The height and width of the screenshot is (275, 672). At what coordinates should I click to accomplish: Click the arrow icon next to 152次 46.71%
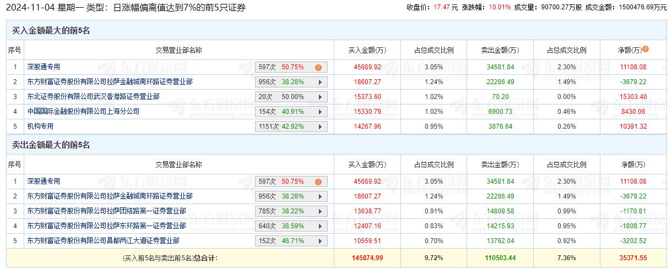coord(320,241)
